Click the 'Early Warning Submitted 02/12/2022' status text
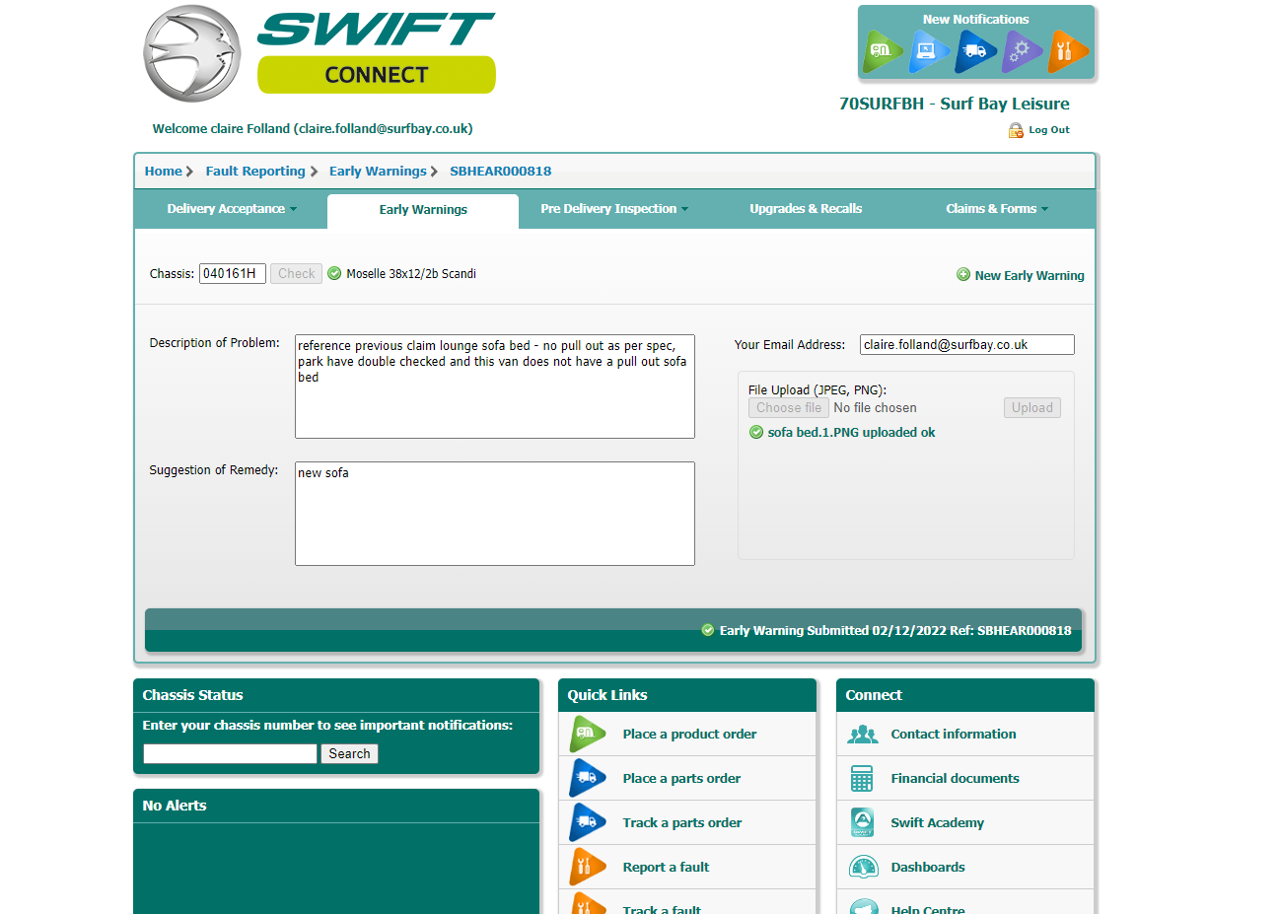The image size is (1279, 914). pos(832,630)
